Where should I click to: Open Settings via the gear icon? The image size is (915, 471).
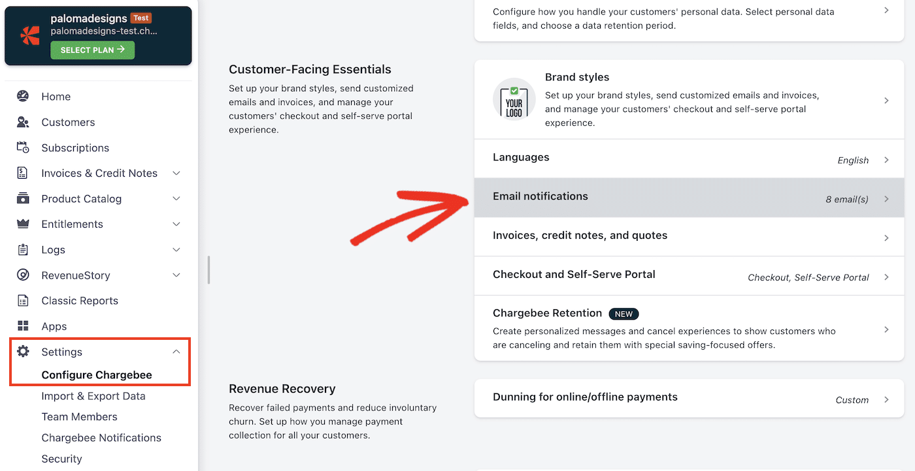tap(22, 352)
